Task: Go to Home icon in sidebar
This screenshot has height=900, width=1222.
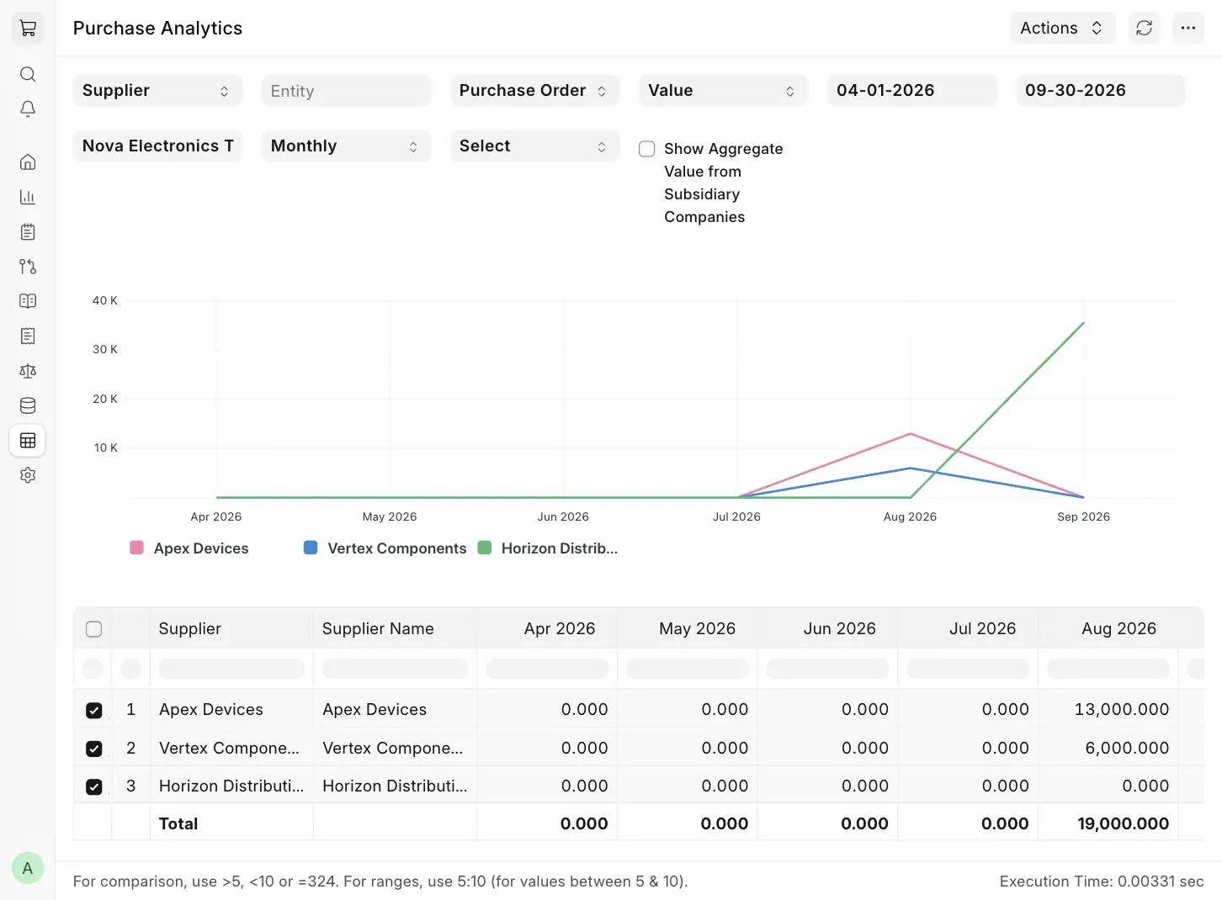Action: click(x=28, y=161)
